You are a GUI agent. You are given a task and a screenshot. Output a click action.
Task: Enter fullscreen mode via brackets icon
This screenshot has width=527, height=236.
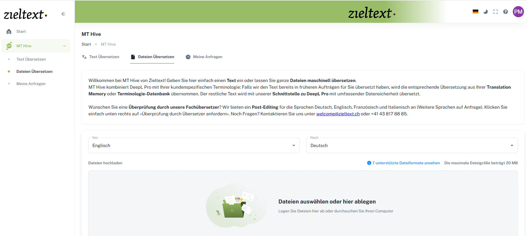pos(496,12)
